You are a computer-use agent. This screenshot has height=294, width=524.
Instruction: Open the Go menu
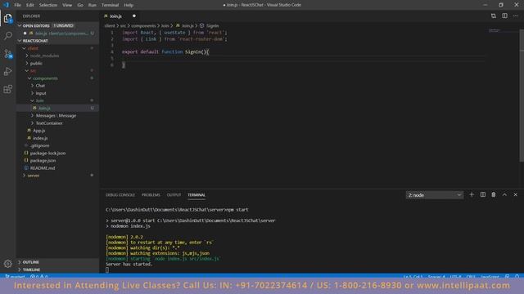point(80,5)
